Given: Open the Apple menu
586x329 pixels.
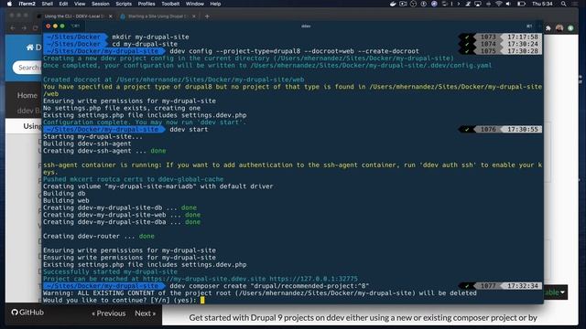Looking at the screenshot, I should pyautogui.click(x=10, y=4).
